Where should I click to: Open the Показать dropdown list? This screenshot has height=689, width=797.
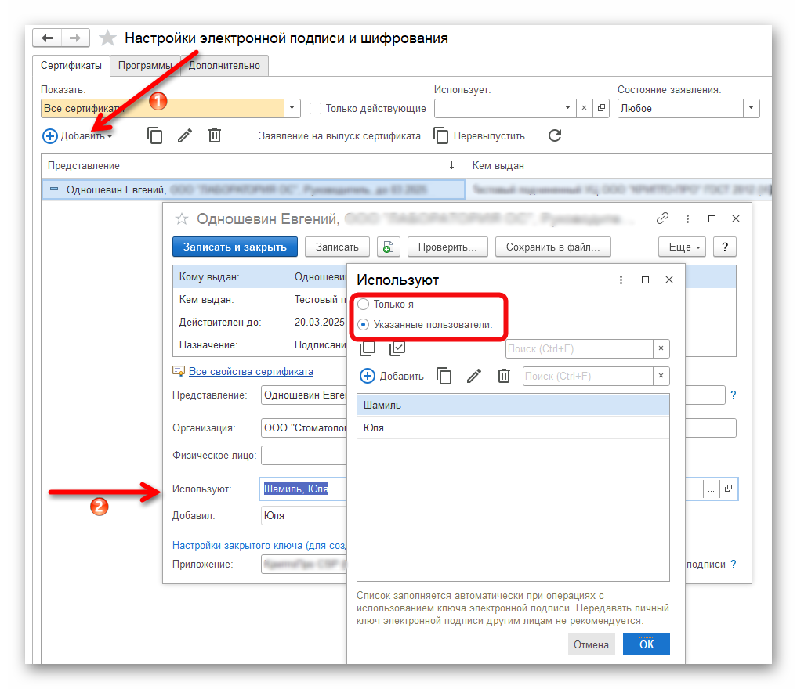[292, 108]
